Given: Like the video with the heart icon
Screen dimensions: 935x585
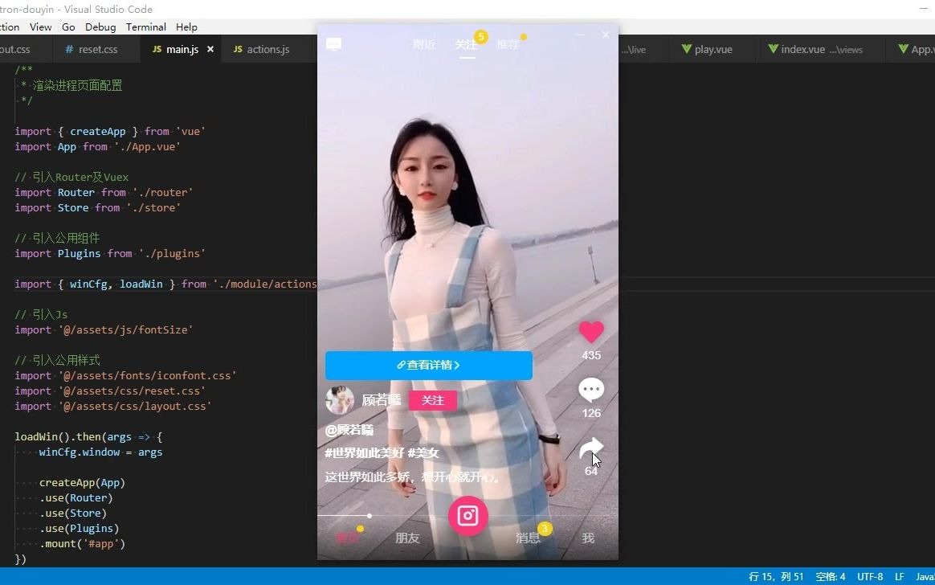Looking at the screenshot, I should pos(591,332).
